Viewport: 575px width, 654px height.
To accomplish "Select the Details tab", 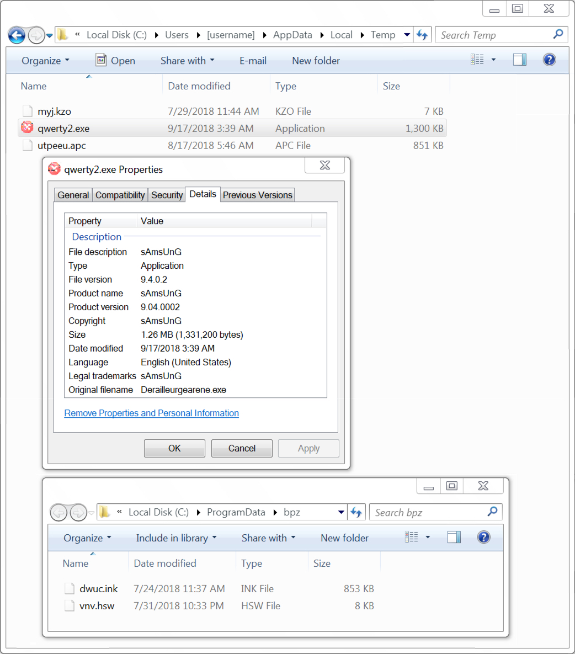I will (203, 194).
